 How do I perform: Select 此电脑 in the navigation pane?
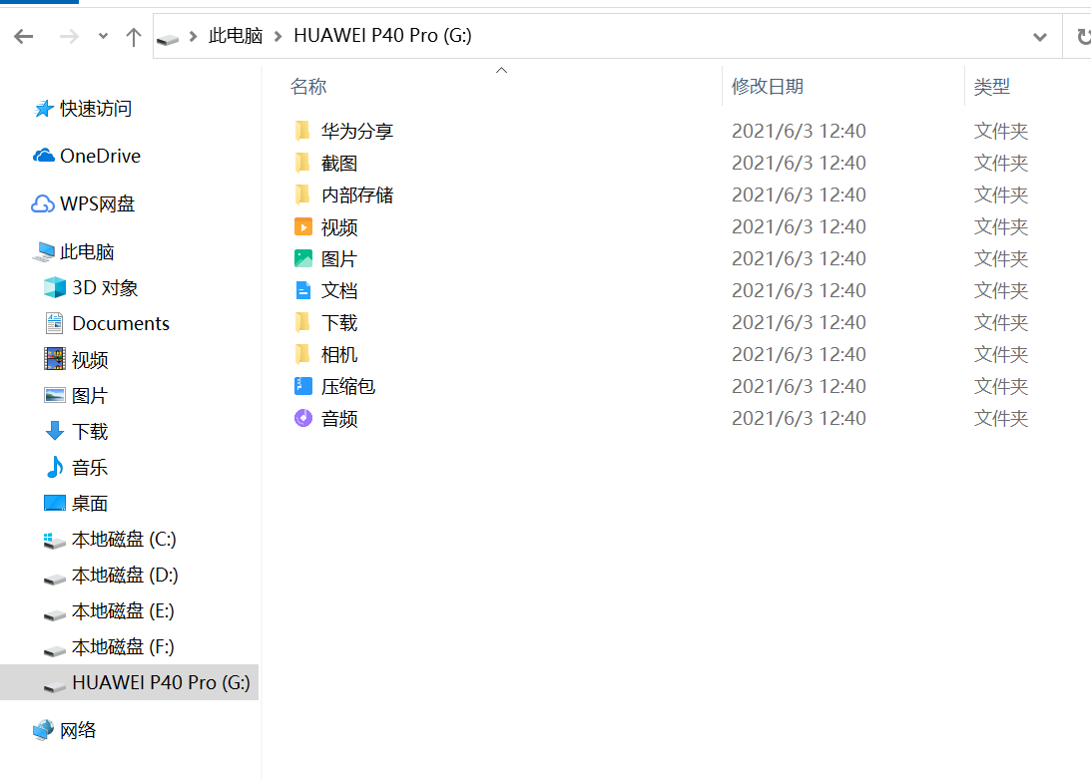point(87,251)
